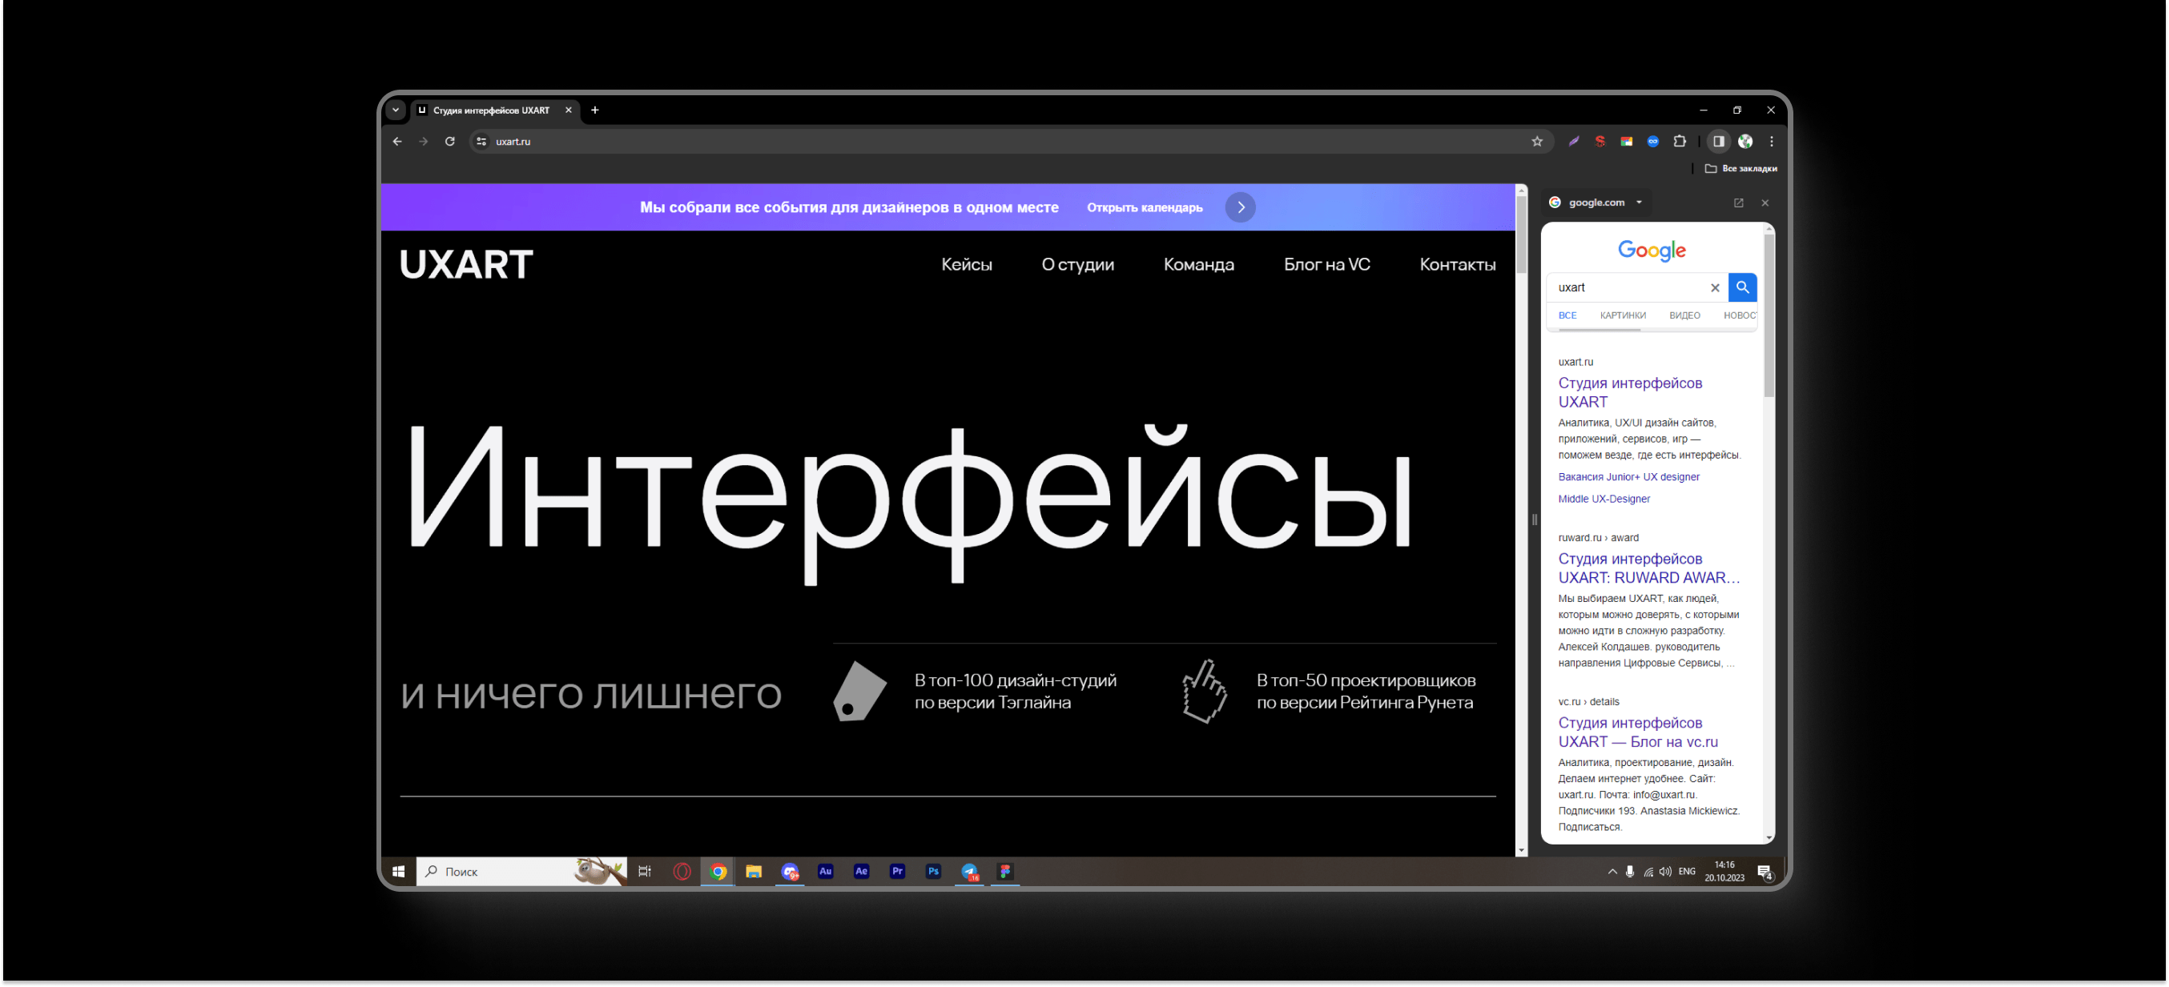Click the Google search magnifier in side panel

tap(1742, 287)
